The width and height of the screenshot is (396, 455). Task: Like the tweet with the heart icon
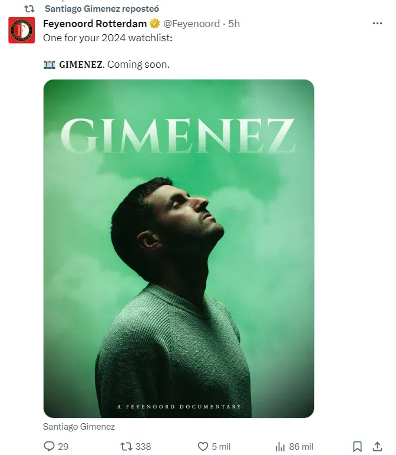coord(203,446)
